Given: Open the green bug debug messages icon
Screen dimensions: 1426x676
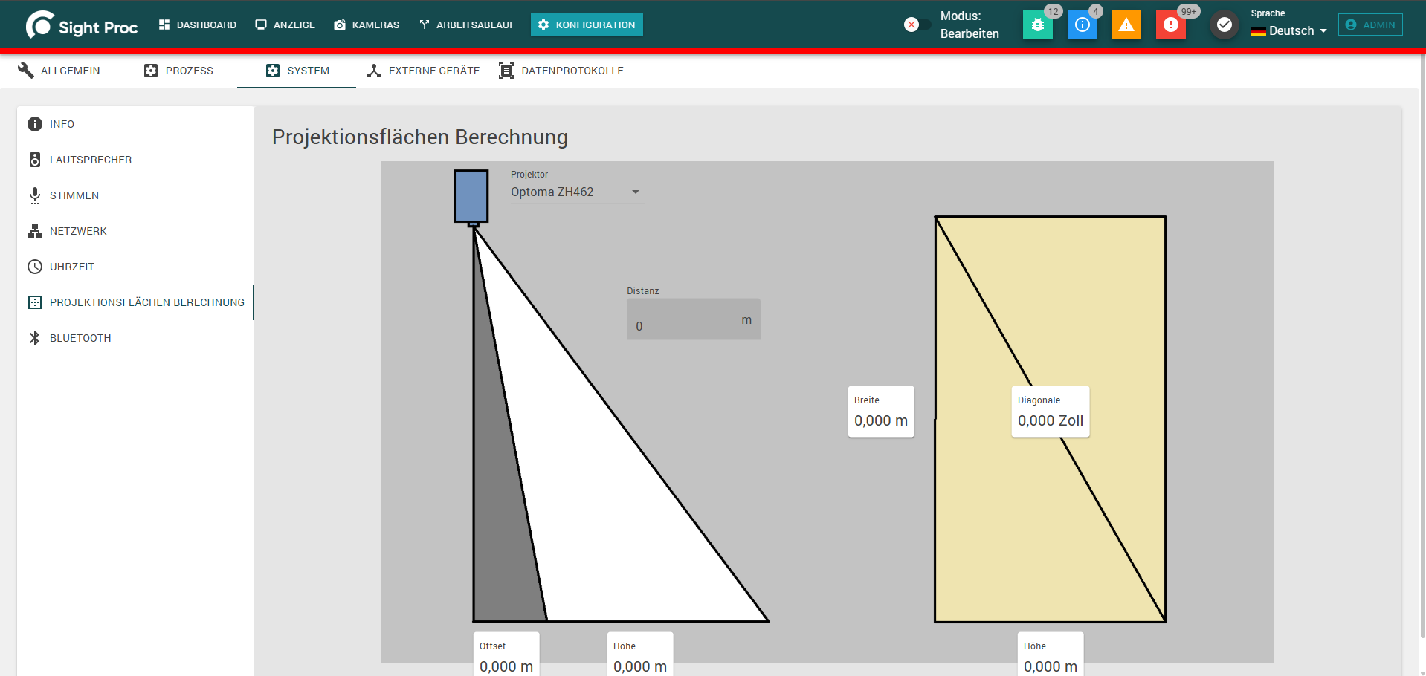Looking at the screenshot, I should point(1038,25).
